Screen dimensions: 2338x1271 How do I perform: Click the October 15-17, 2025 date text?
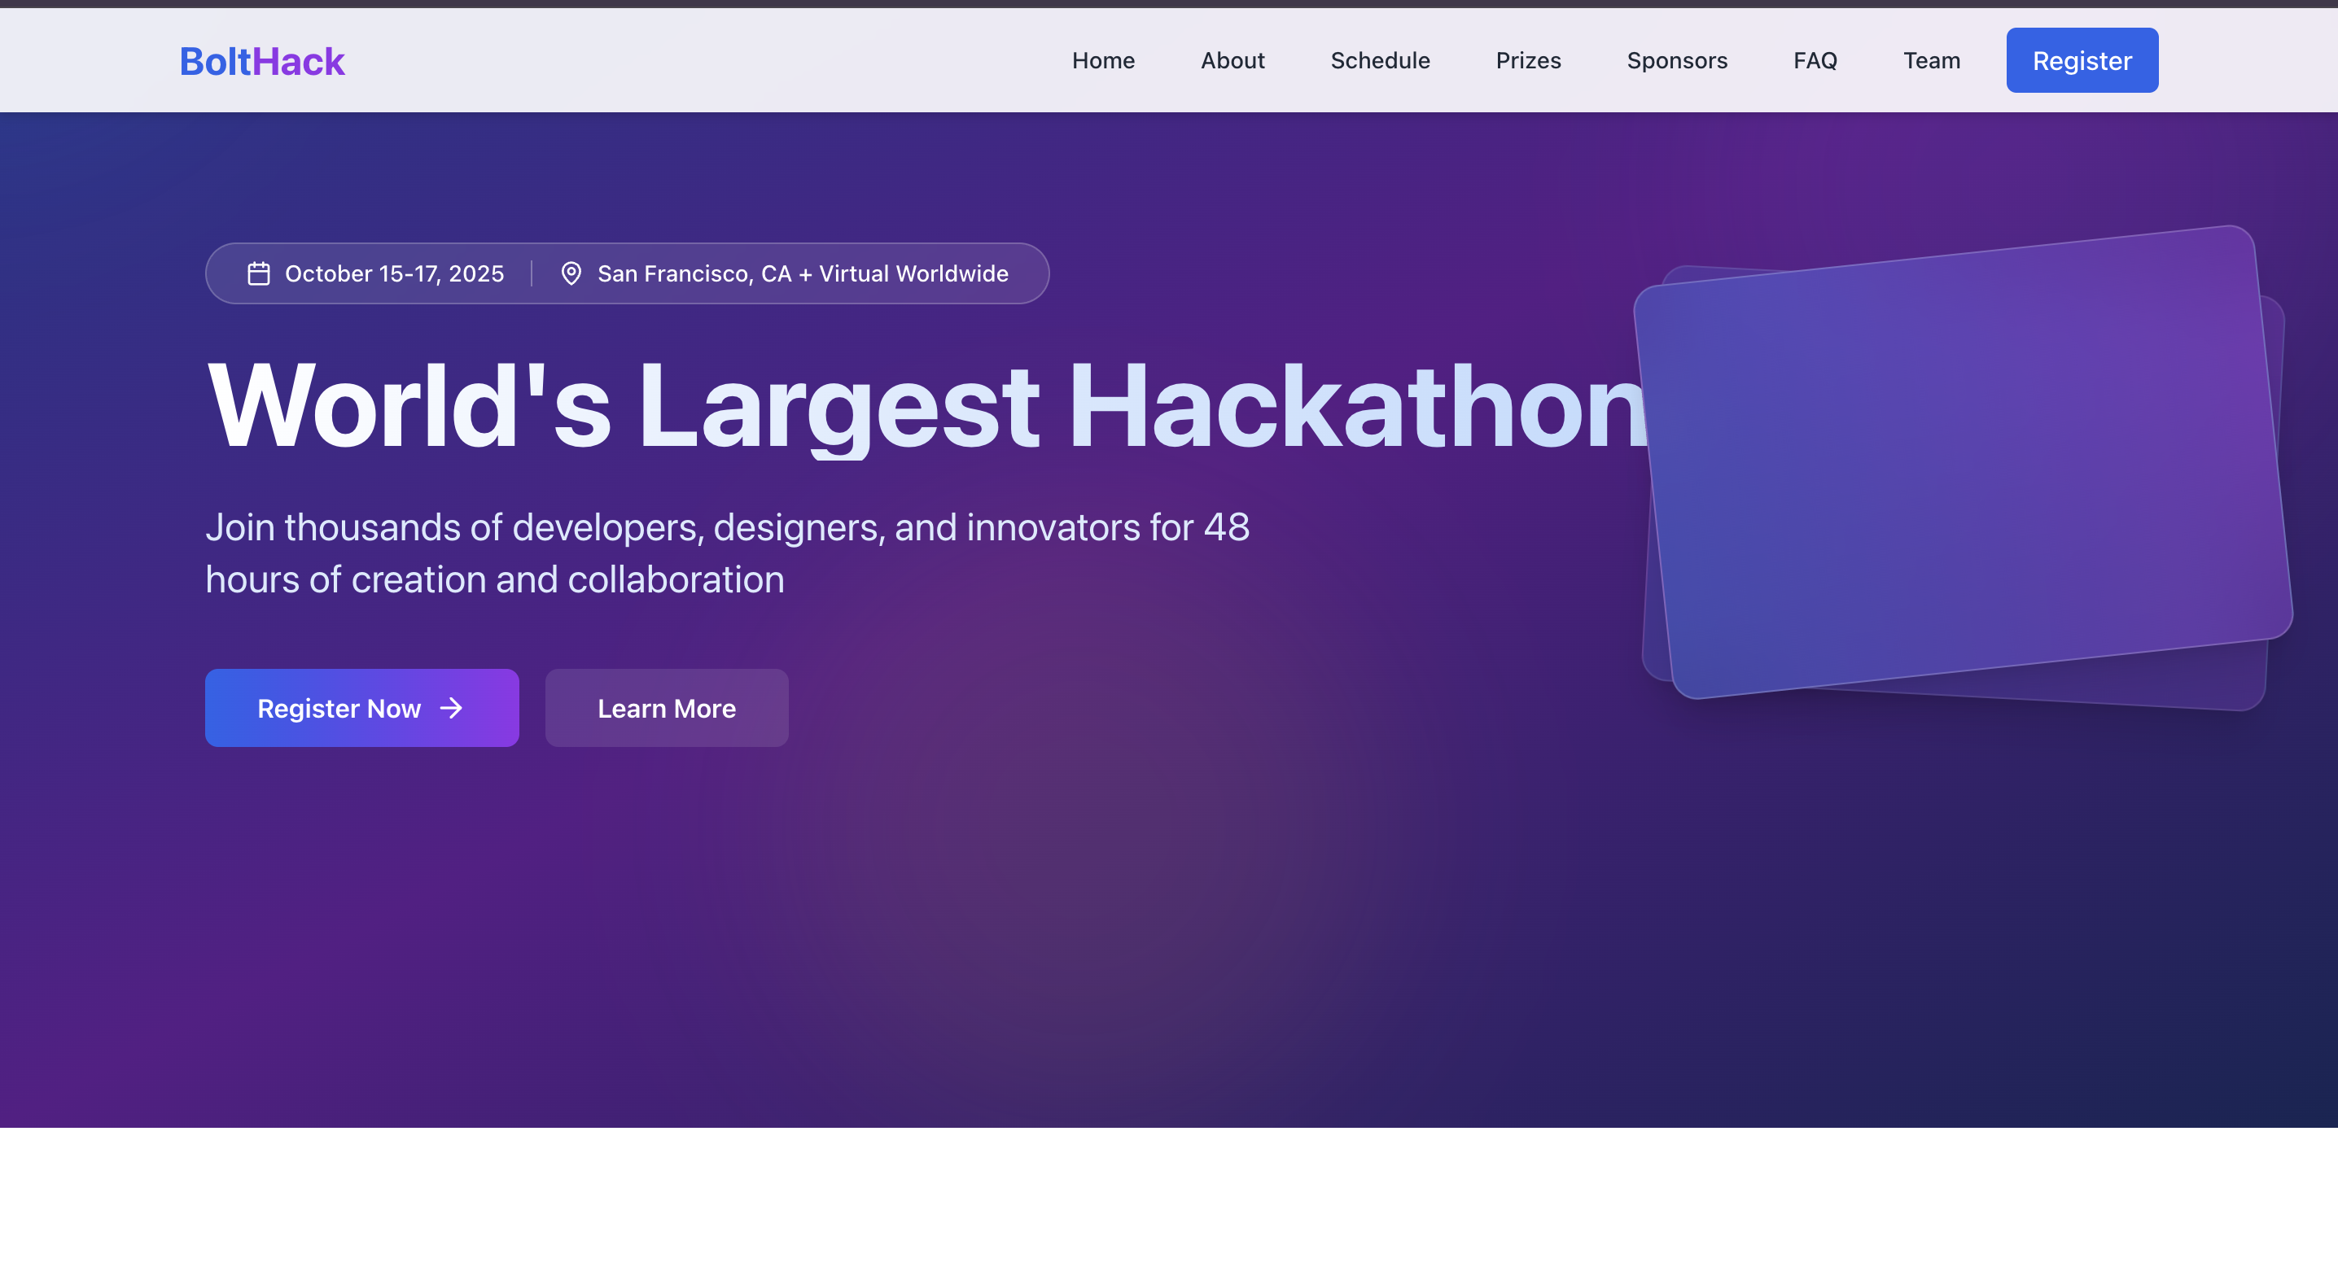click(394, 273)
